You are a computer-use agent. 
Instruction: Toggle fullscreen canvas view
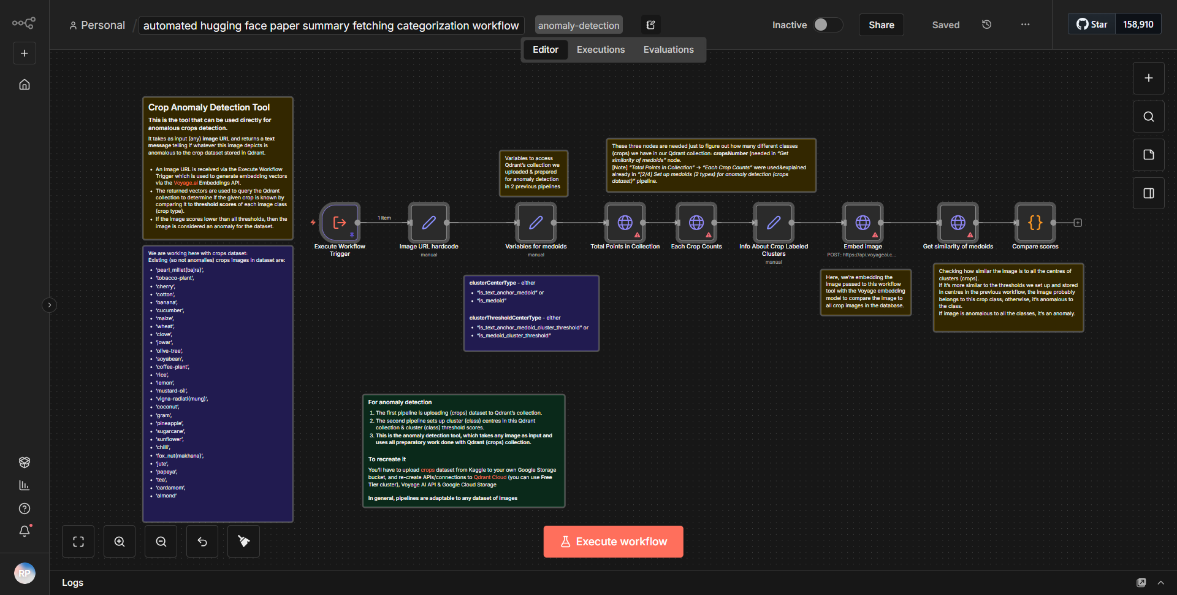point(78,541)
